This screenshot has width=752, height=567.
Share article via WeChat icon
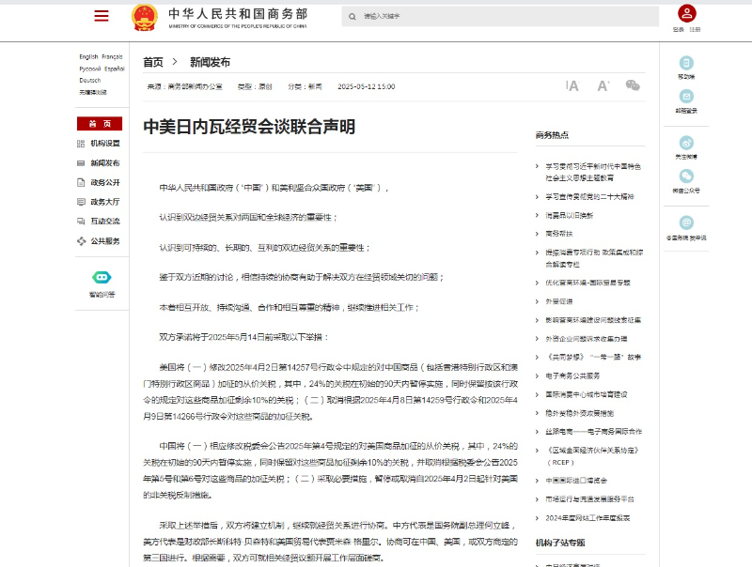(633, 85)
